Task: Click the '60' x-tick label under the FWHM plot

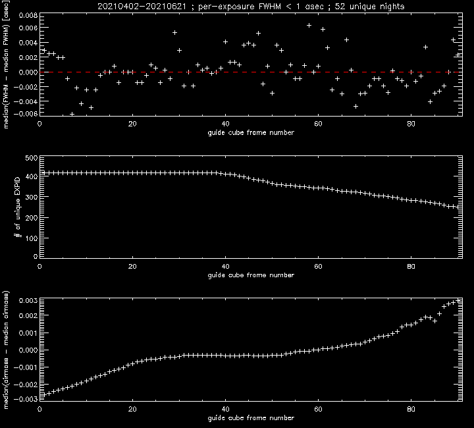Action: tap(318, 124)
